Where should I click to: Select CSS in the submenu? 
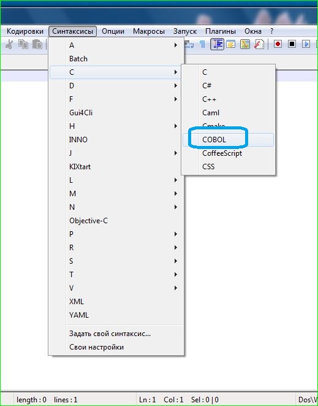pyautogui.click(x=228, y=166)
